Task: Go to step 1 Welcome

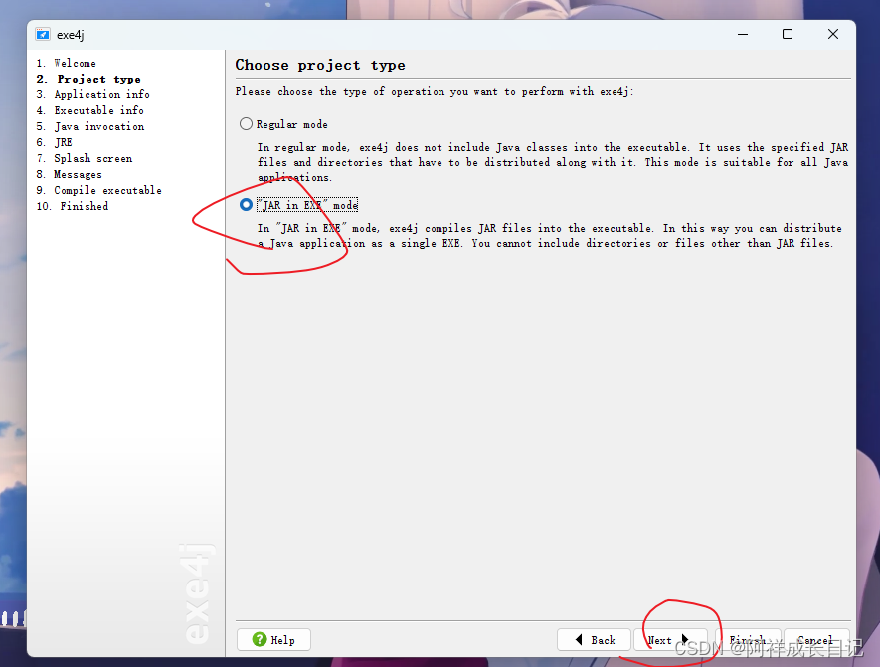Action: point(67,63)
